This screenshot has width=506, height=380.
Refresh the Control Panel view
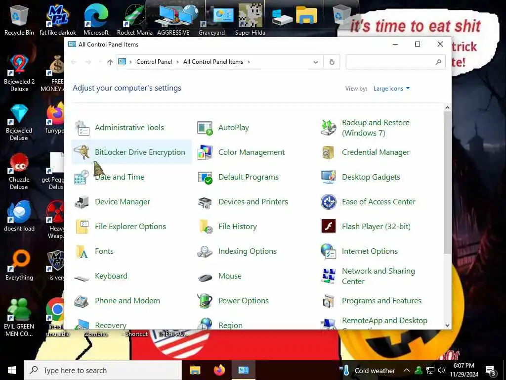332,62
